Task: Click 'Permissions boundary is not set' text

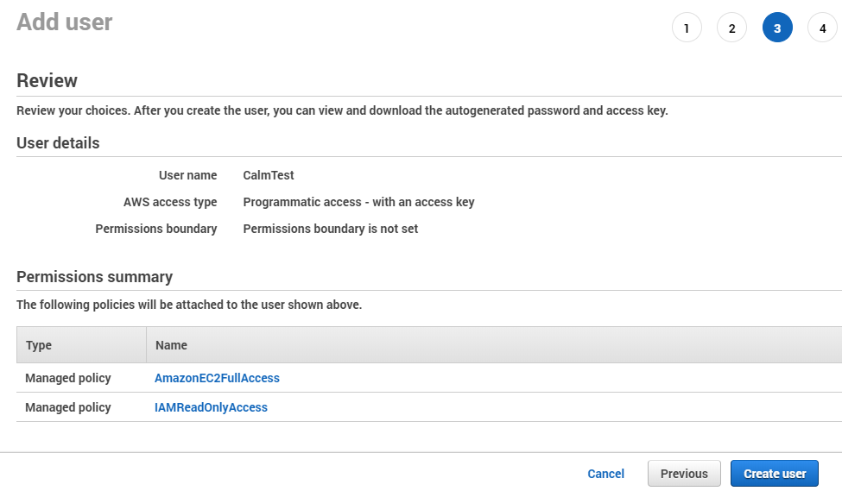Action: [x=330, y=229]
